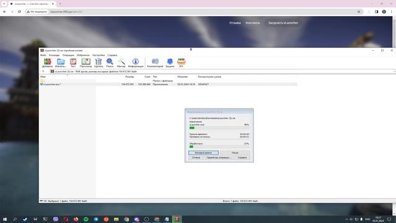
Task: Open the Избранное menu
Action: pyautogui.click(x=83, y=55)
